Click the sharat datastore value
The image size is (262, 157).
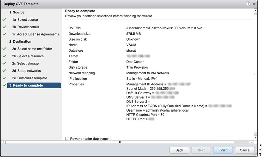pos(131,50)
